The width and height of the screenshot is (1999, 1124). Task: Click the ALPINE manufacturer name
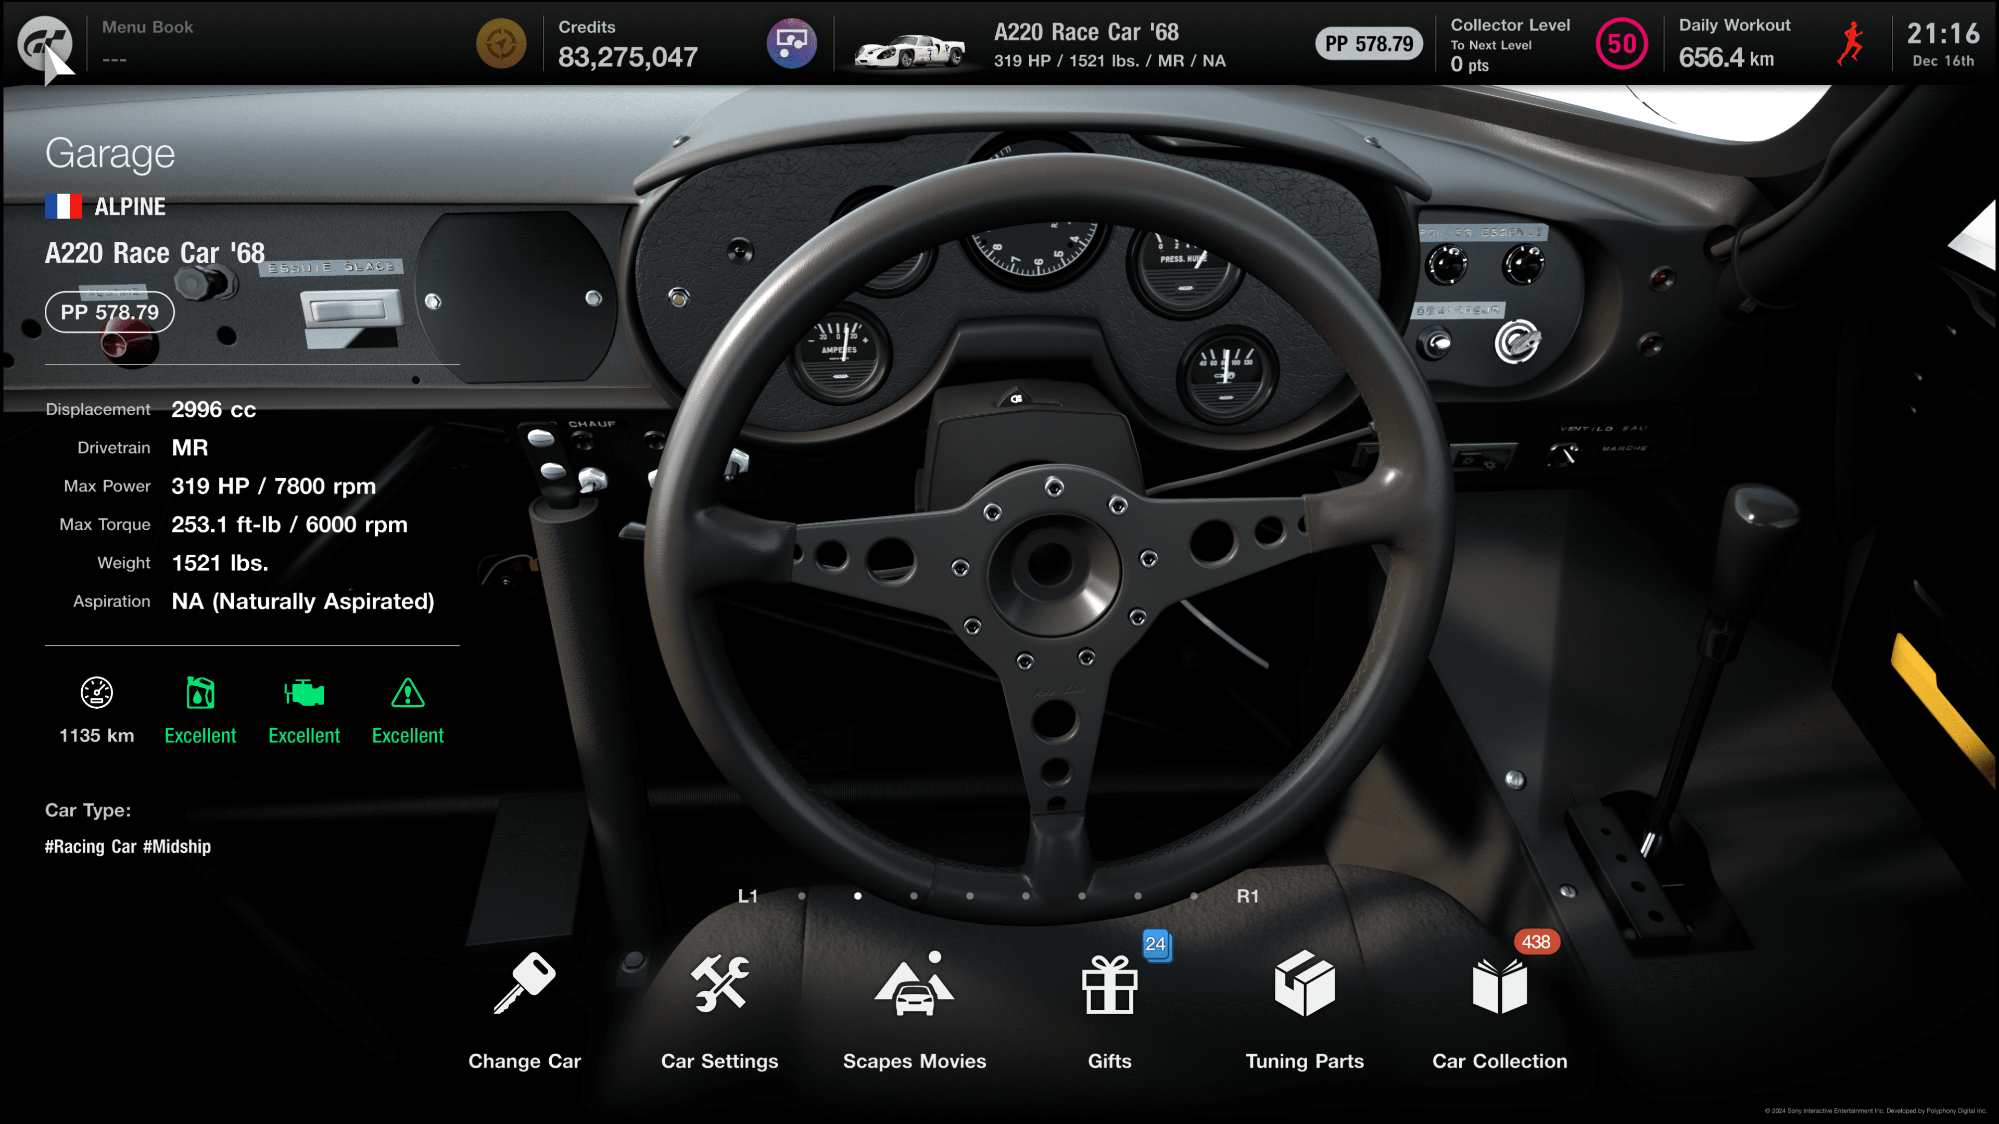point(130,207)
